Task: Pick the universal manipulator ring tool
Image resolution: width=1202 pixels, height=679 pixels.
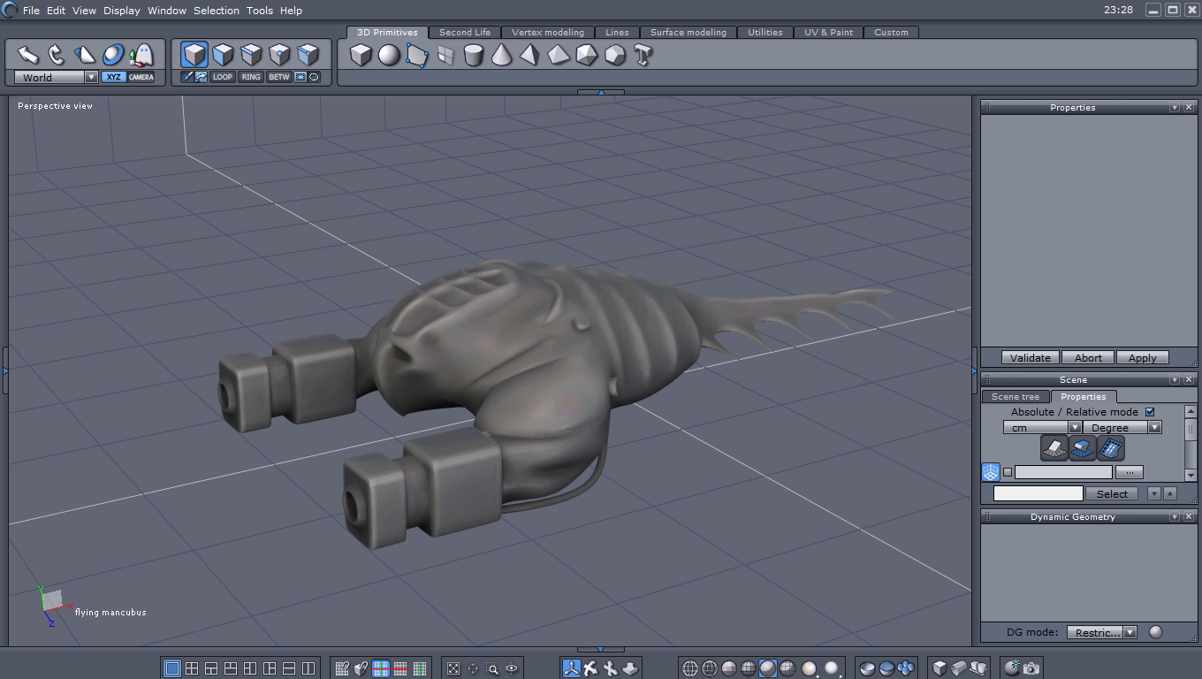Action: click(113, 55)
